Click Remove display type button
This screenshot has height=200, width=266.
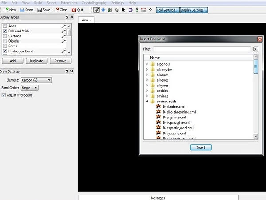60,61
